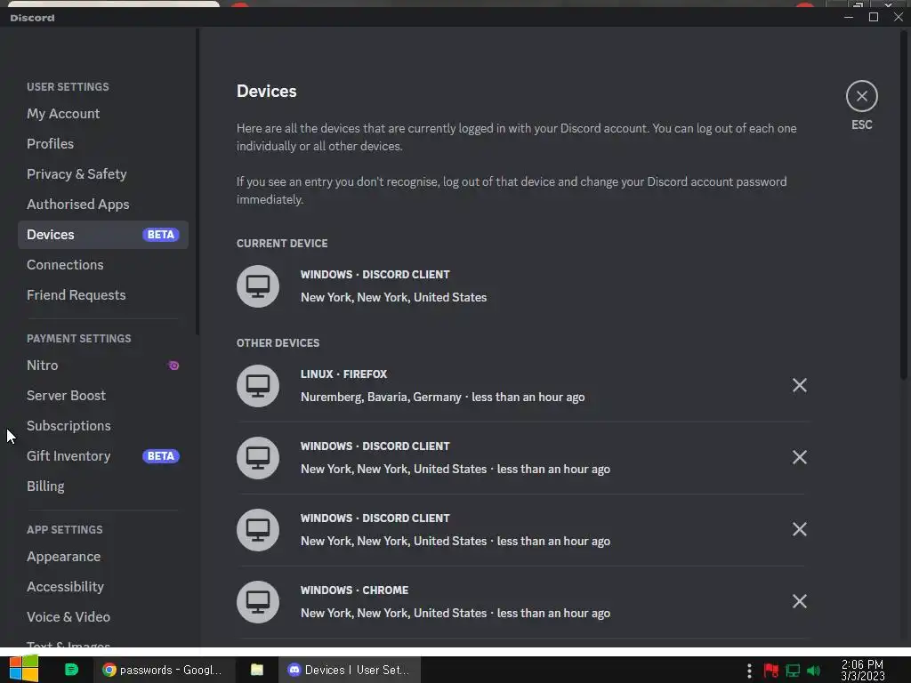The image size is (911, 683).
Task: Click the Nitro badge icon
Action: tap(173, 366)
